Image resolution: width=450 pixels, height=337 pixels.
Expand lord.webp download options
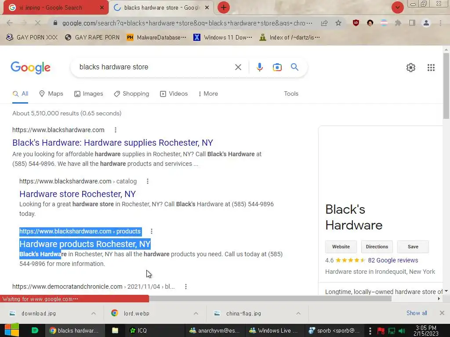pyautogui.click(x=196, y=313)
